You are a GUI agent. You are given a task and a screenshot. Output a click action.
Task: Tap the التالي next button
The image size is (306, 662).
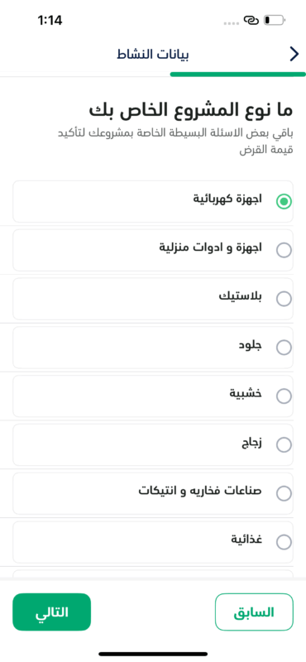(52, 612)
